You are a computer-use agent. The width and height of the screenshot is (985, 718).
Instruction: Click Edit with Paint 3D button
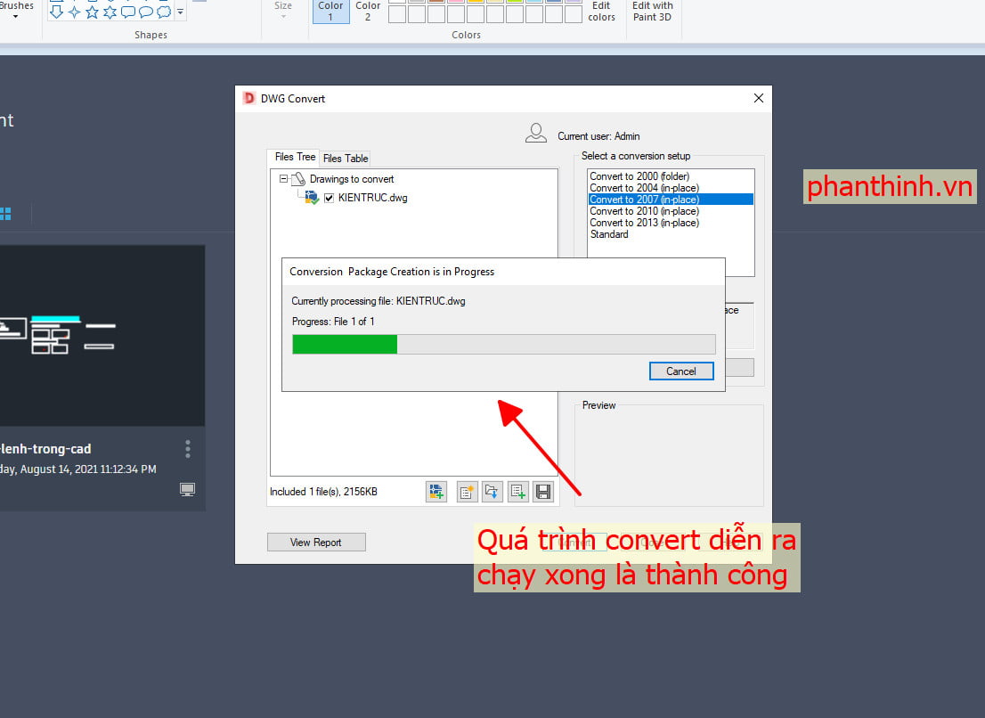point(652,12)
